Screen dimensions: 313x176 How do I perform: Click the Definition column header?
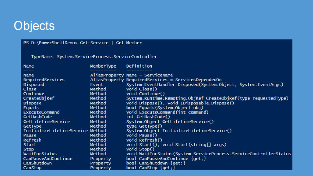coord(139,66)
